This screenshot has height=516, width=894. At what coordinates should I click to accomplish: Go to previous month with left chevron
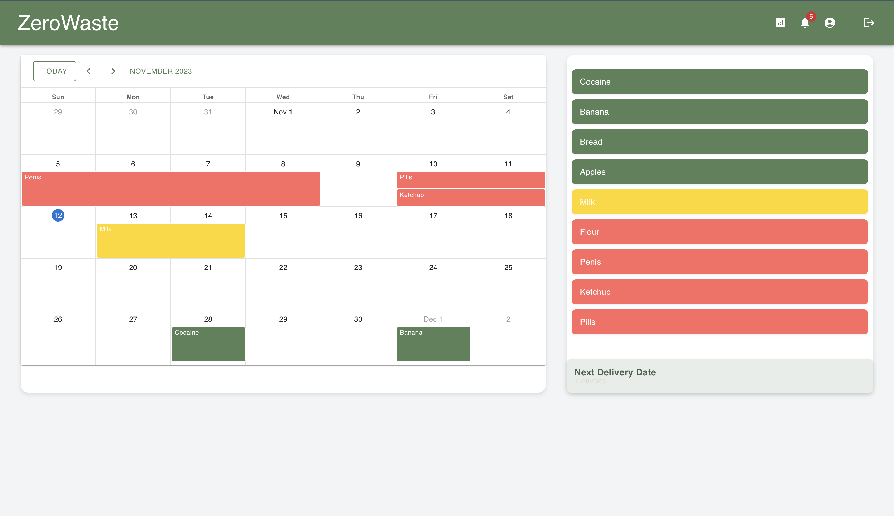[x=88, y=71]
